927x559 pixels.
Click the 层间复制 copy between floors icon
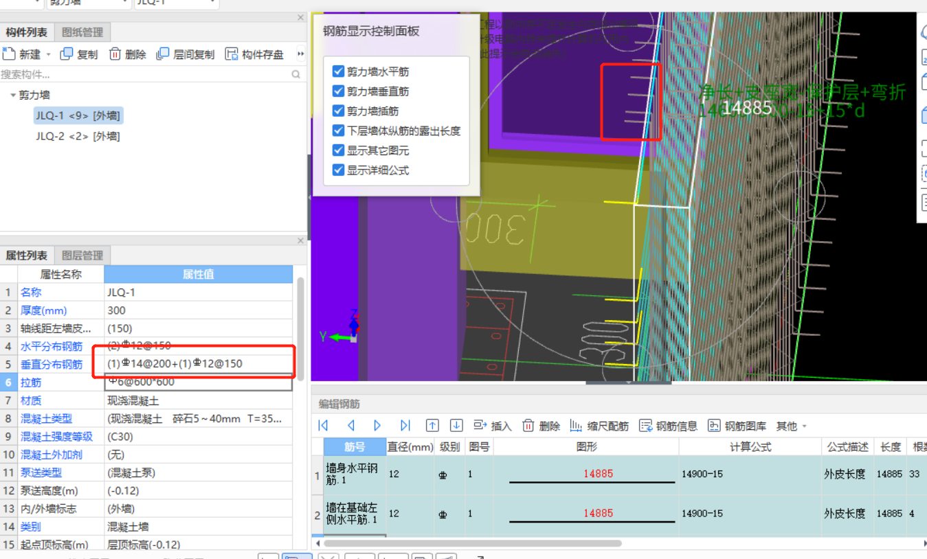click(163, 54)
